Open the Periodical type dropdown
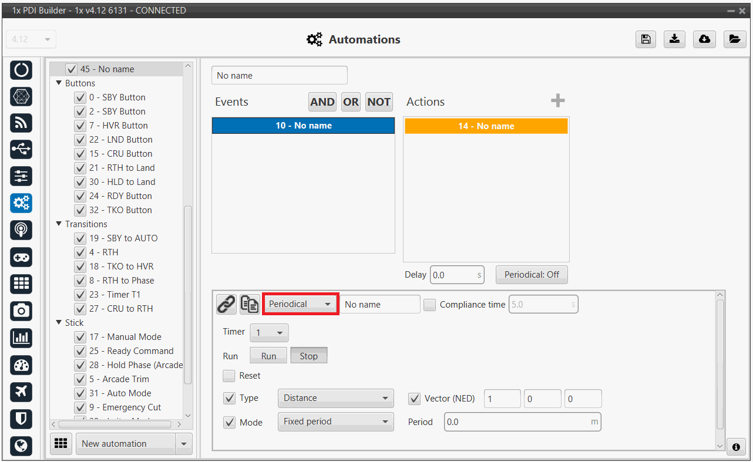Screen dimensions: 753x462 (x=300, y=304)
